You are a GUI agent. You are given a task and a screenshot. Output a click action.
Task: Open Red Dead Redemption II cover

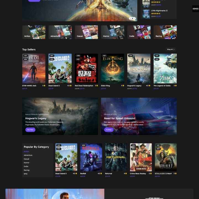coord(86,69)
